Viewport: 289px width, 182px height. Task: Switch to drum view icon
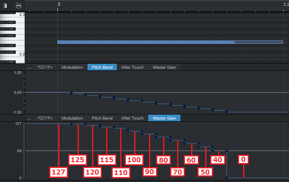coord(19,5)
